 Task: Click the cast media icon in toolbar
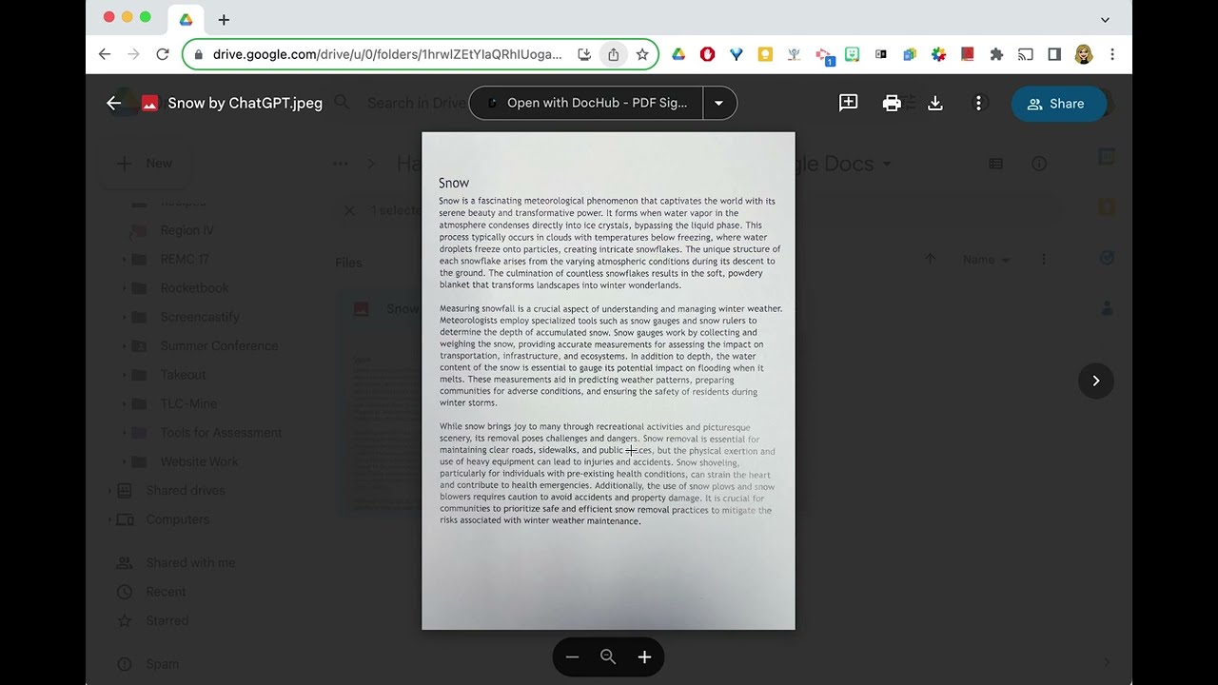tap(1026, 54)
